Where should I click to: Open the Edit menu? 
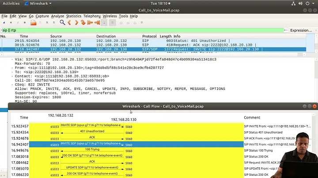[13, 16]
